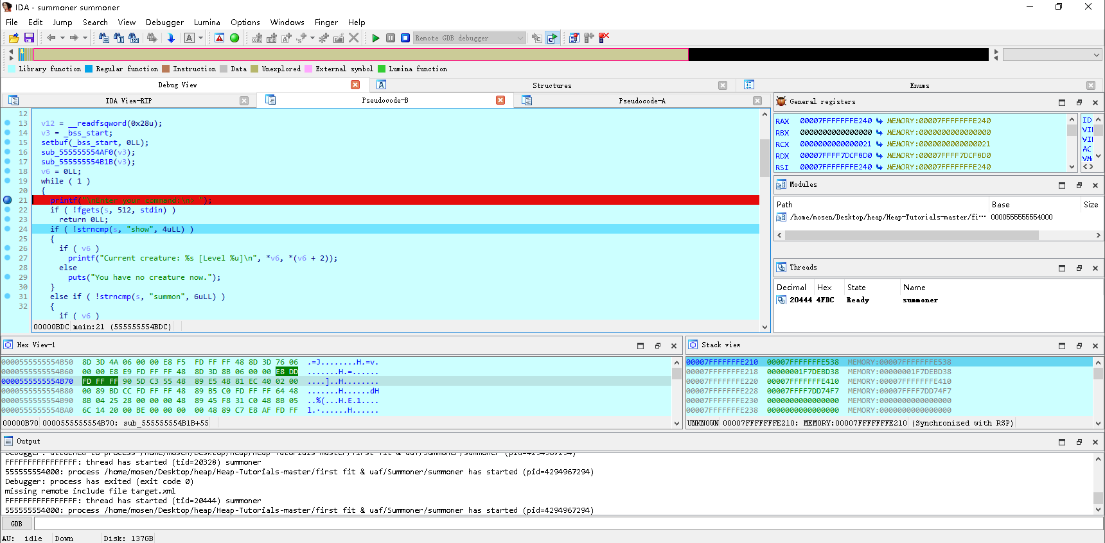Image resolution: width=1105 pixels, height=543 pixels.
Task: Close the Pseudocode-B tab
Action: 500,100
